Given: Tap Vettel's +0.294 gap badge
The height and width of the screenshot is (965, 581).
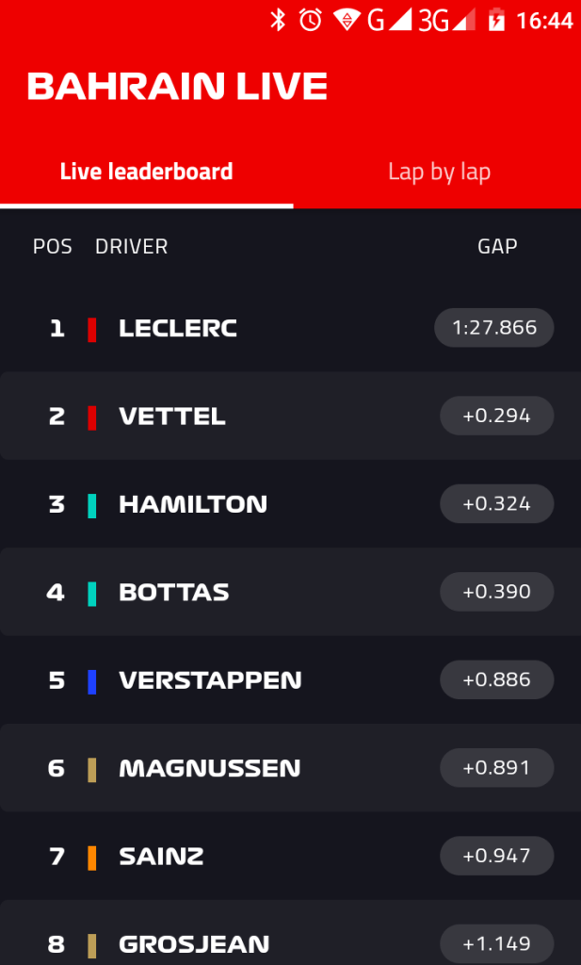Looking at the screenshot, I should 496,416.
